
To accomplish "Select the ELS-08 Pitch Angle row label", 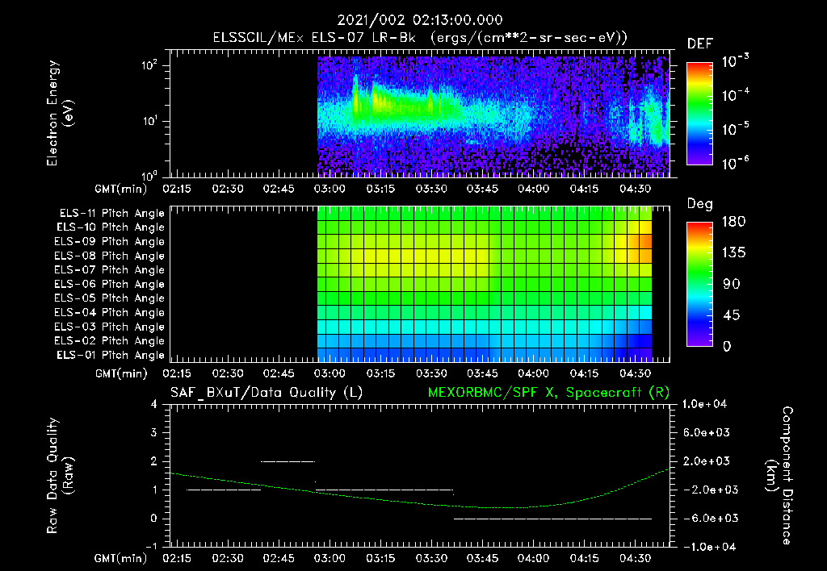I will 110,256.
